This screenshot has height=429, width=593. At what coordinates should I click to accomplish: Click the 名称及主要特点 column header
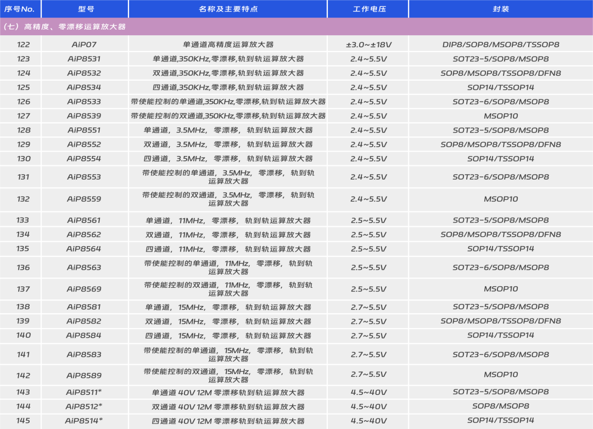pyautogui.click(x=228, y=9)
